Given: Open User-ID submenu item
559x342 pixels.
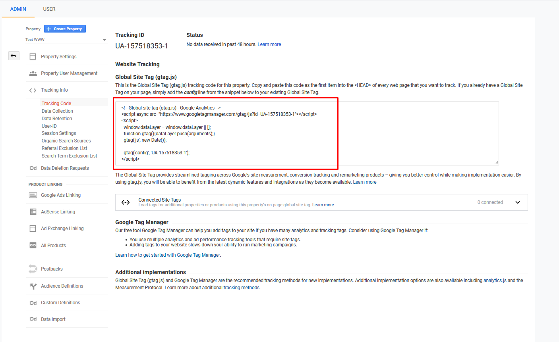Looking at the screenshot, I should click(x=49, y=126).
